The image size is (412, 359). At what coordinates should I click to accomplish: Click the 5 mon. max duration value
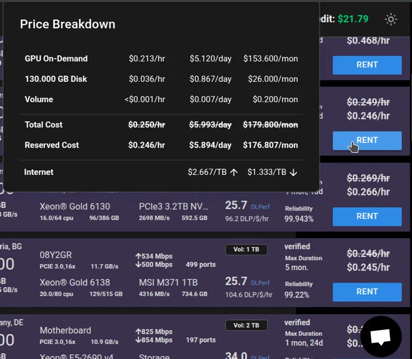[x=297, y=267]
